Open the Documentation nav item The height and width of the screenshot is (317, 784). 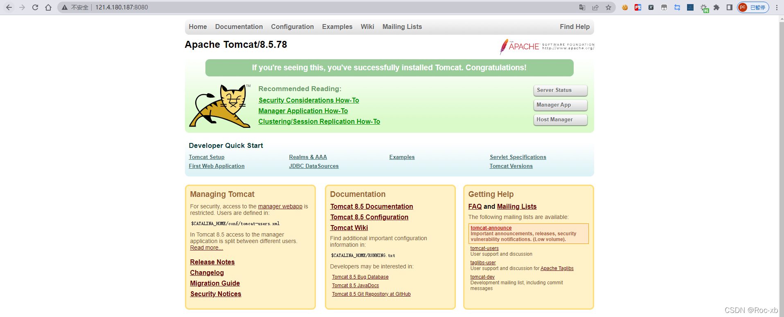239,27
